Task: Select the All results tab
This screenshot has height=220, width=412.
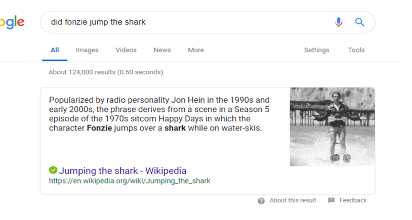Action: tap(55, 50)
